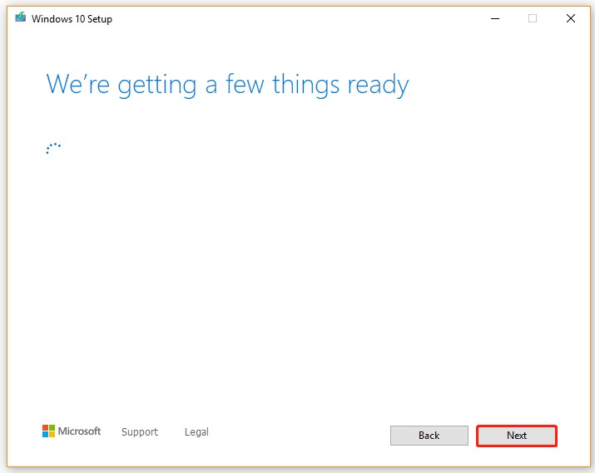595x473 pixels.
Task: Open the Support link
Action: point(140,432)
